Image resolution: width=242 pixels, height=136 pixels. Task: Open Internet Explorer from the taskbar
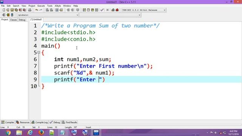30,133
